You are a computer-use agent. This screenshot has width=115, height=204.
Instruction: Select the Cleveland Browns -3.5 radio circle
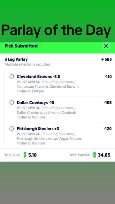11,76
